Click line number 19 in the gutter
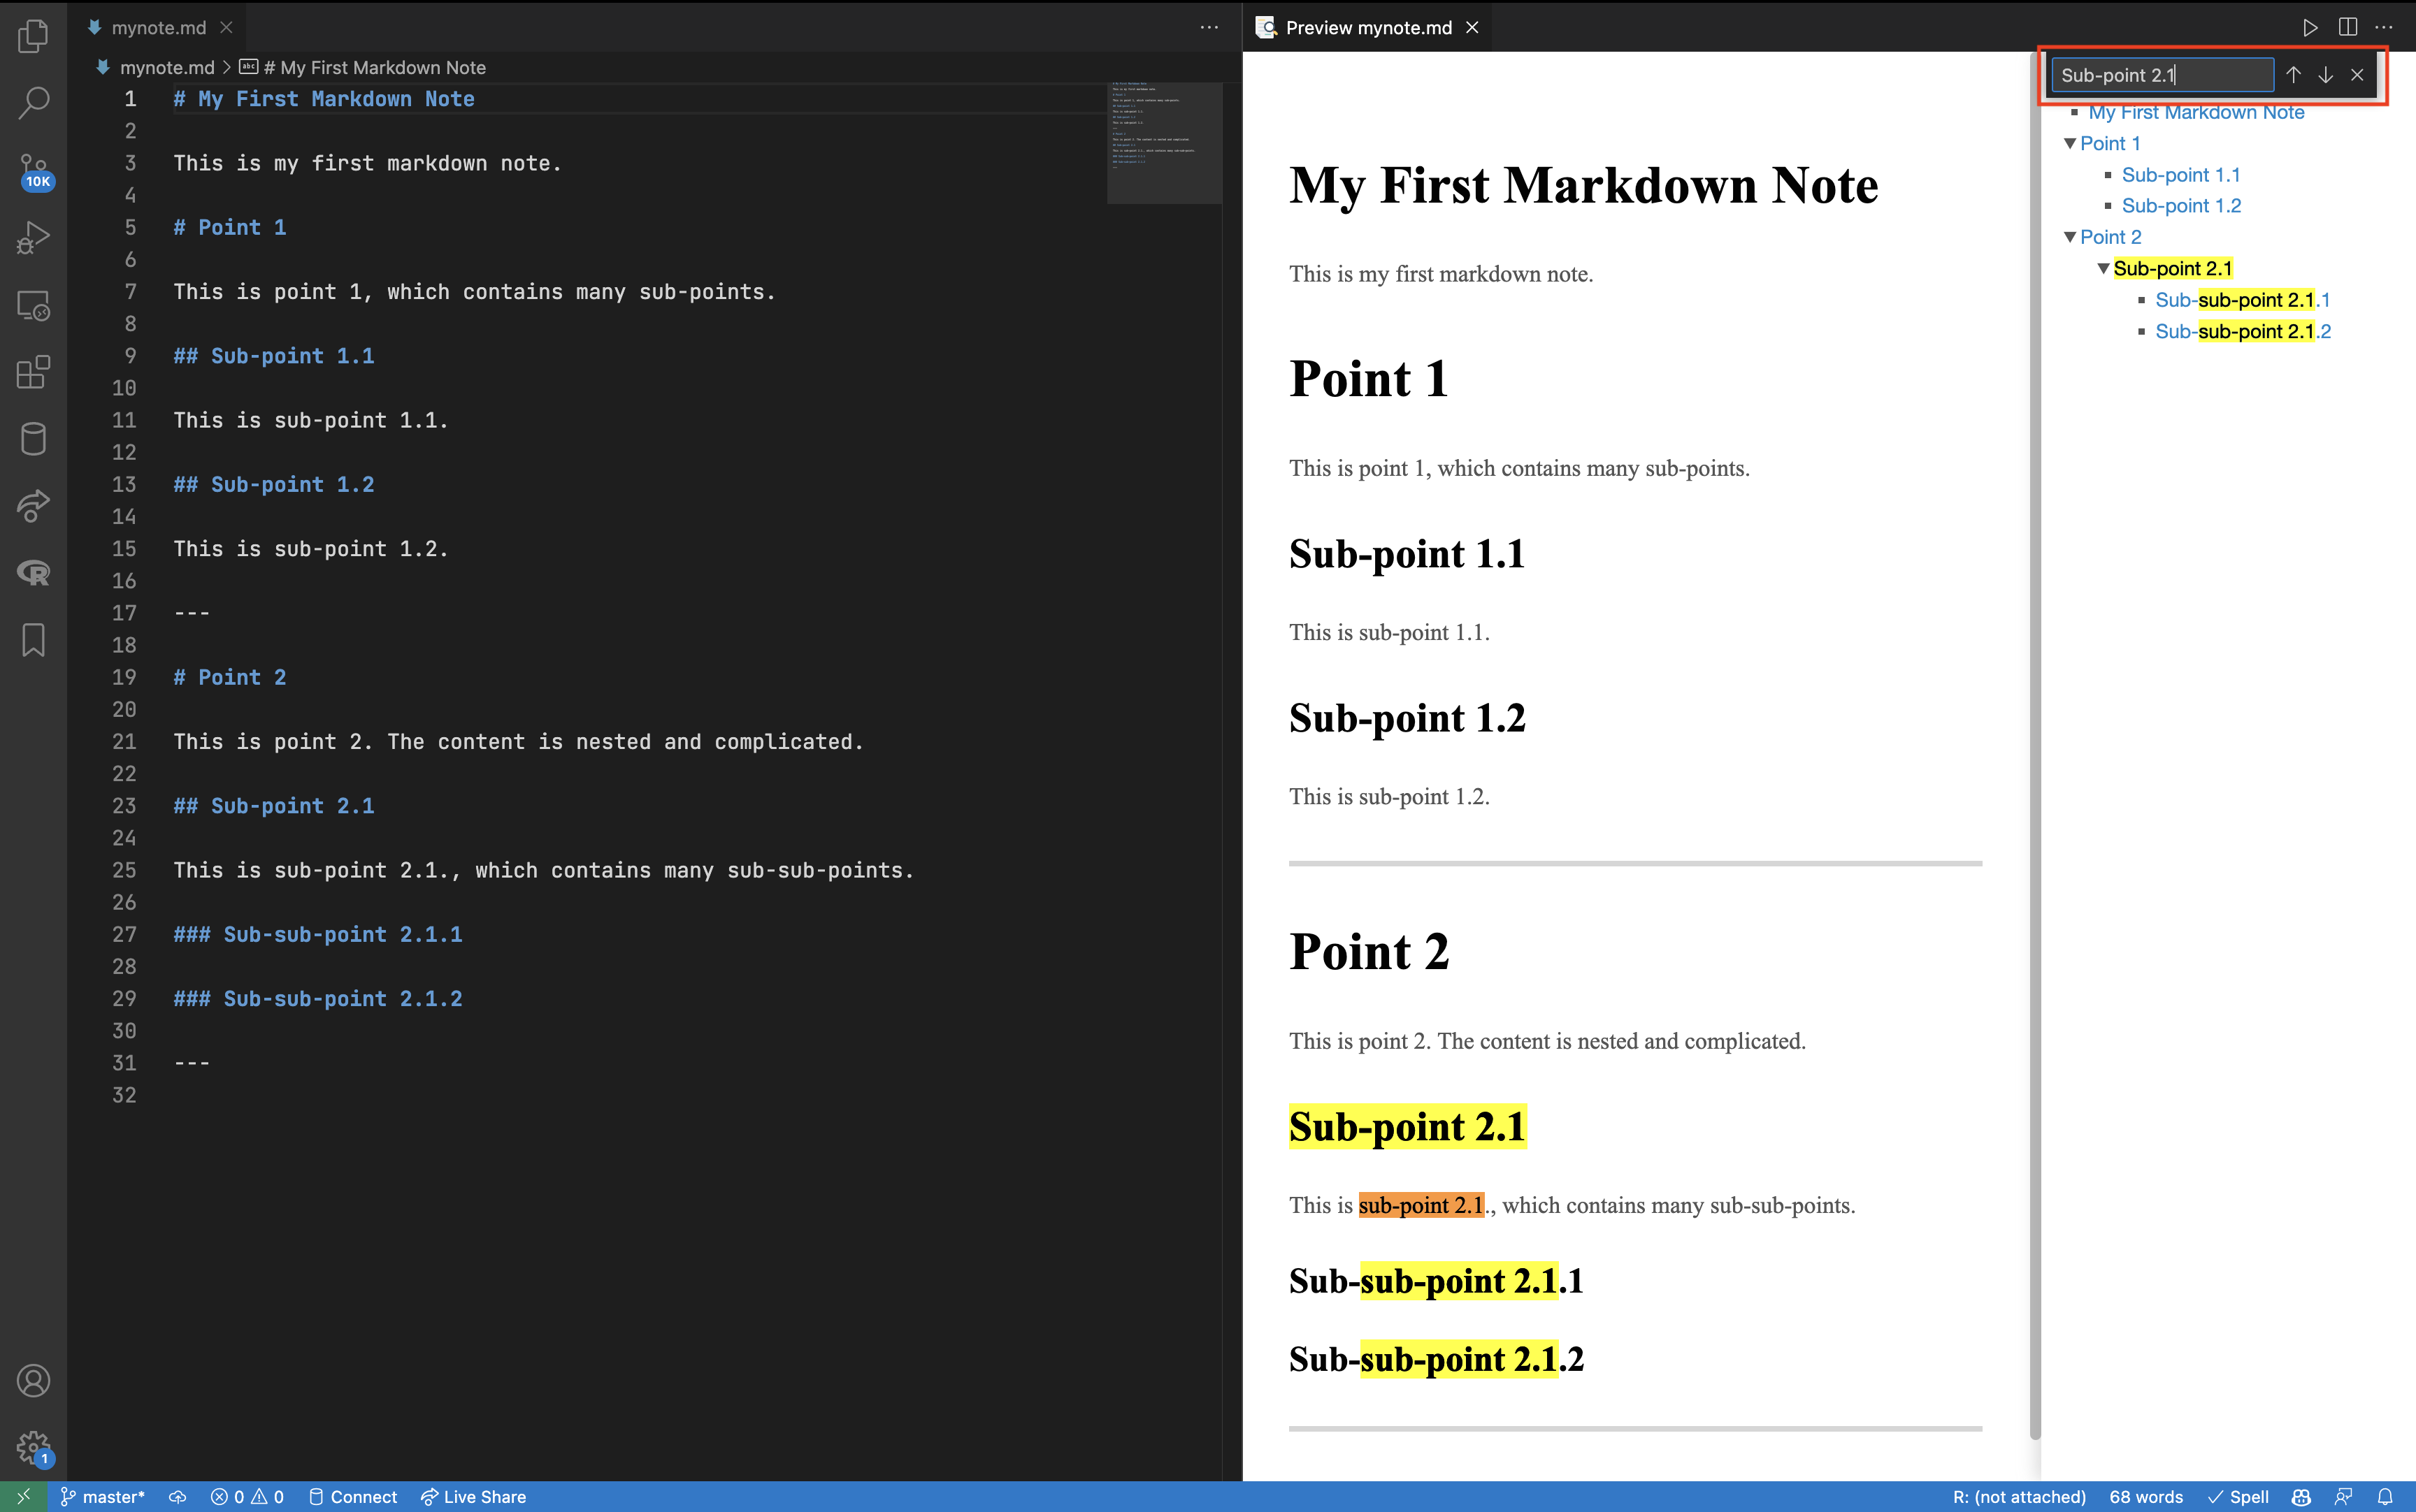 pos(124,678)
